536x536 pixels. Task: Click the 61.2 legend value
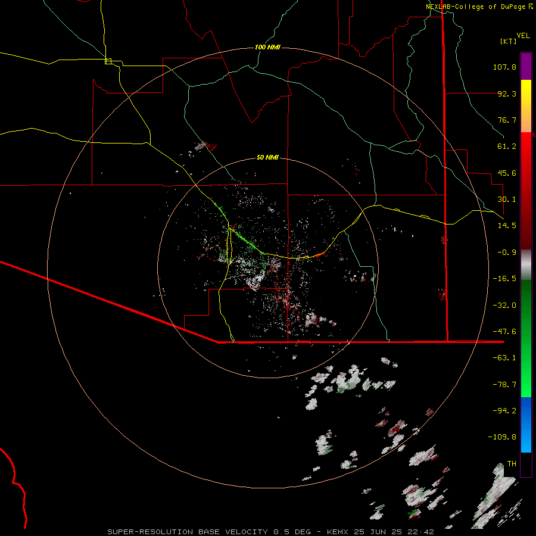(507, 147)
